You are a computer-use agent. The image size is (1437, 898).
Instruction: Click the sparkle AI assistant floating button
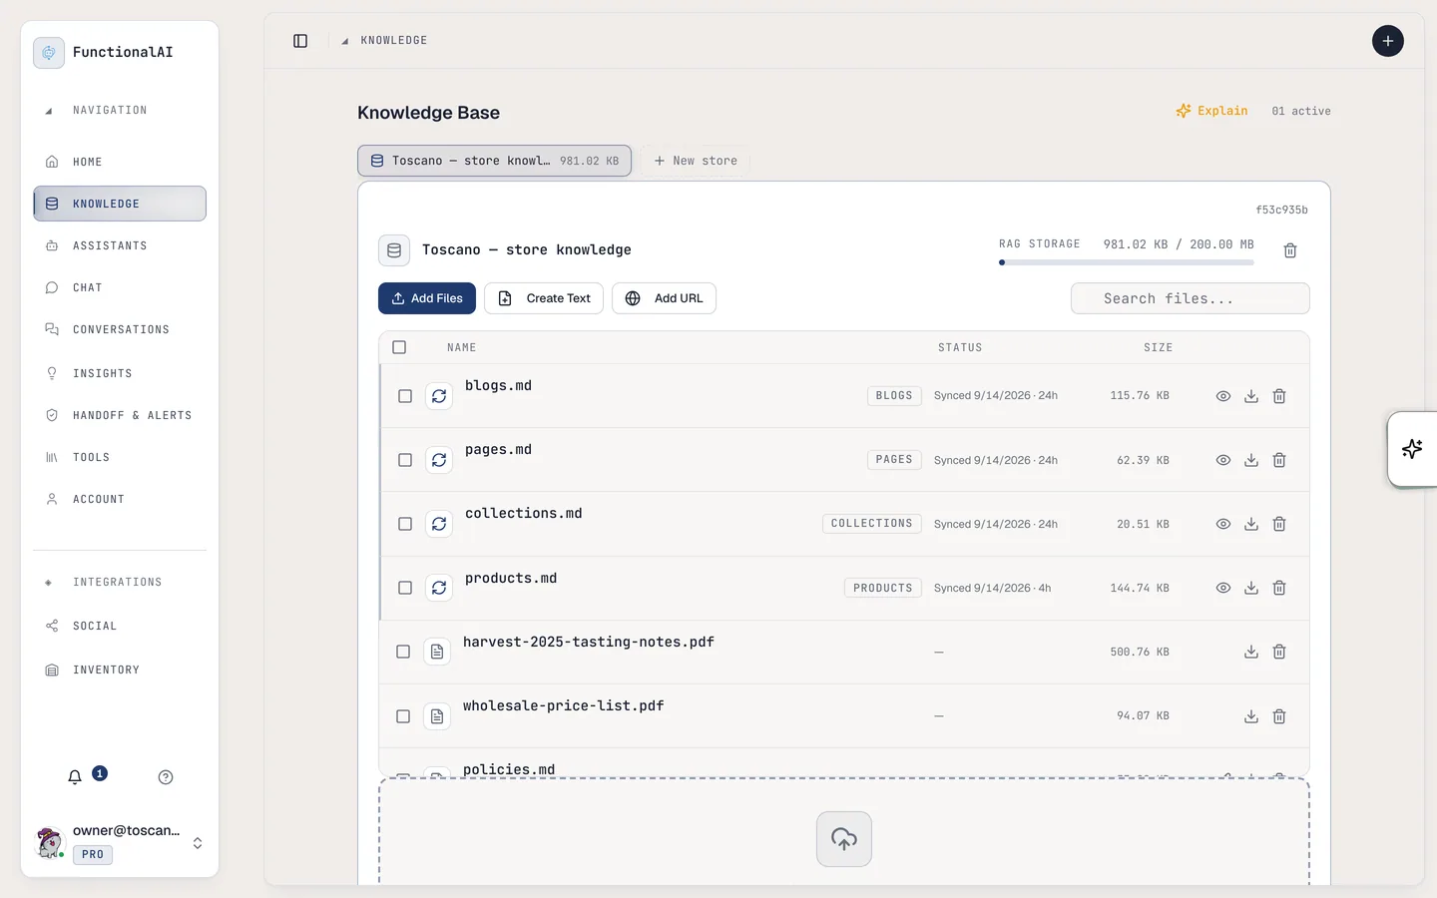[x=1412, y=449]
